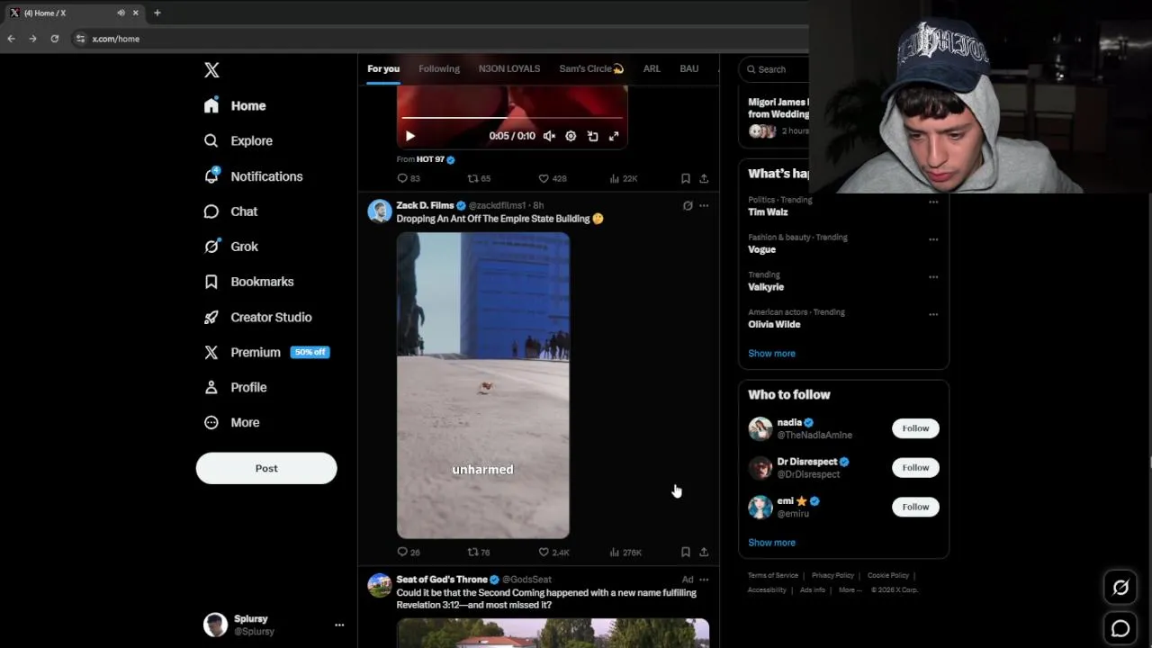Screen dimensions: 1152x648
Task: Open the Splursy account menu dots
Action: 339,625
